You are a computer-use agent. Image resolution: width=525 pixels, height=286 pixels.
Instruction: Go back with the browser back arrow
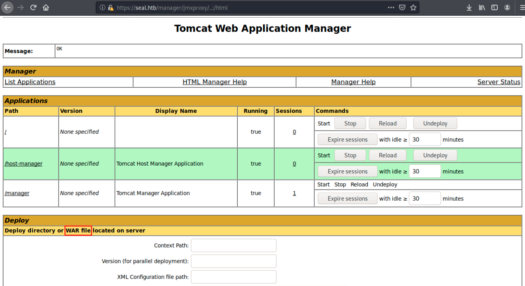coord(7,7)
